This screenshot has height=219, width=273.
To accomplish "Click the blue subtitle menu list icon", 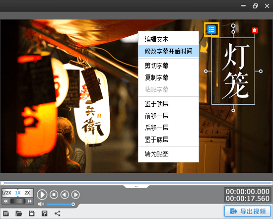I will point(211,29).
